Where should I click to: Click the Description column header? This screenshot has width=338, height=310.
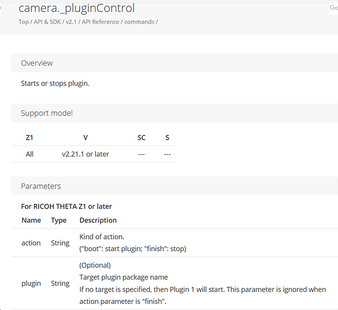98,220
